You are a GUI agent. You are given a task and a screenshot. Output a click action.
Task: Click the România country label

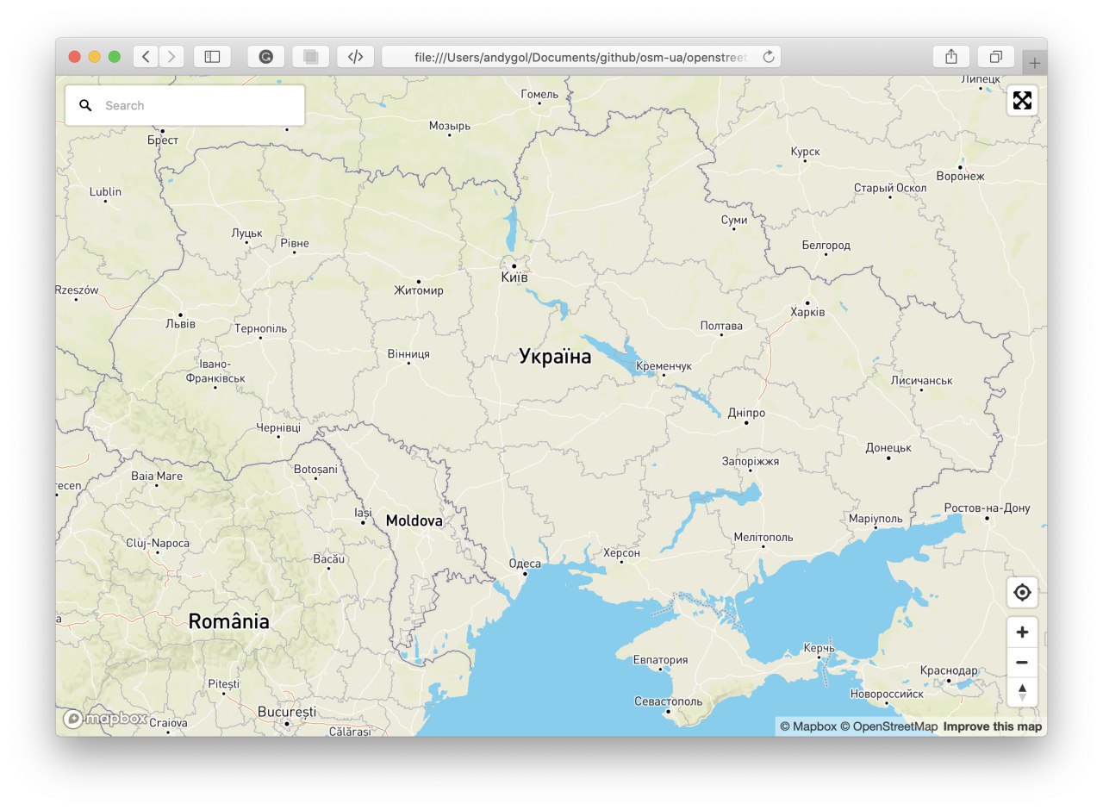(x=229, y=621)
